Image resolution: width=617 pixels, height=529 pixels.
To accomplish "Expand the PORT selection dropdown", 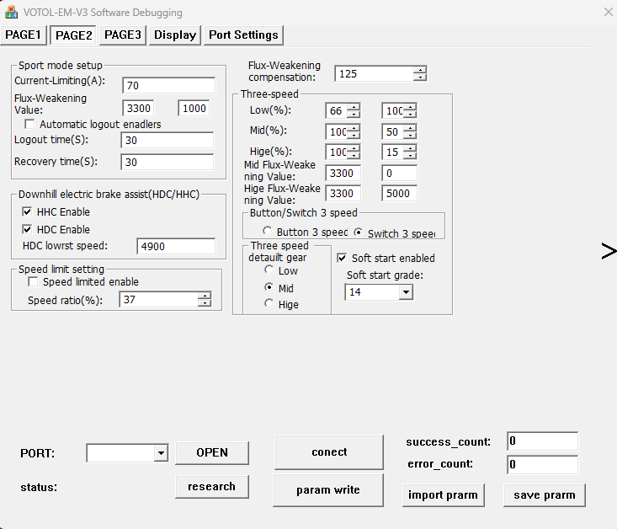I will (x=160, y=453).
